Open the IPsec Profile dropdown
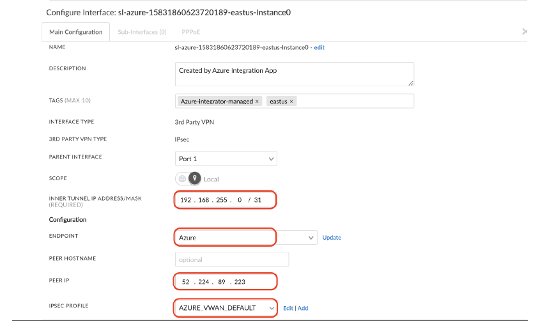The height and width of the screenshot is (324, 538). (x=272, y=308)
